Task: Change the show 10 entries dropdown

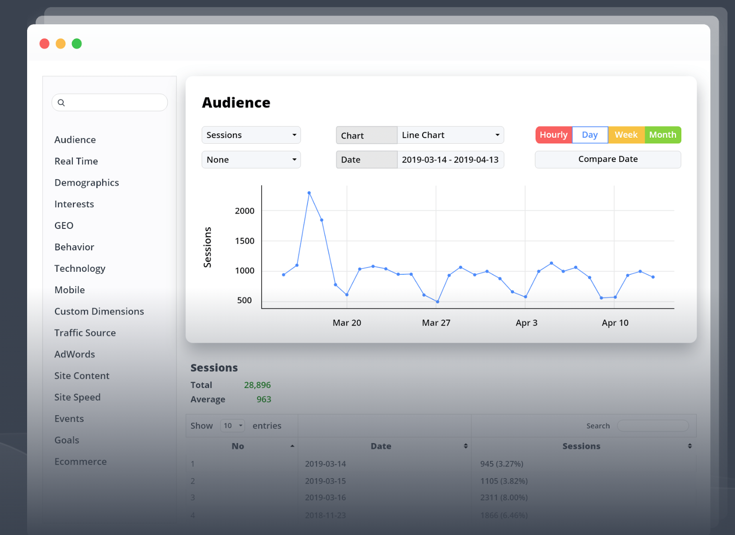Action: coord(232,426)
